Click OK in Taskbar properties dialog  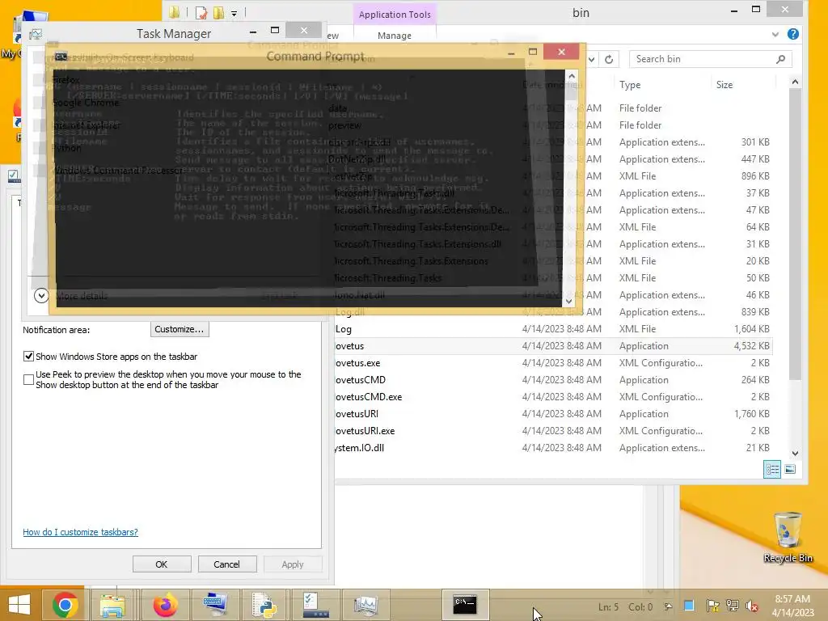click(x=162, y=564)
